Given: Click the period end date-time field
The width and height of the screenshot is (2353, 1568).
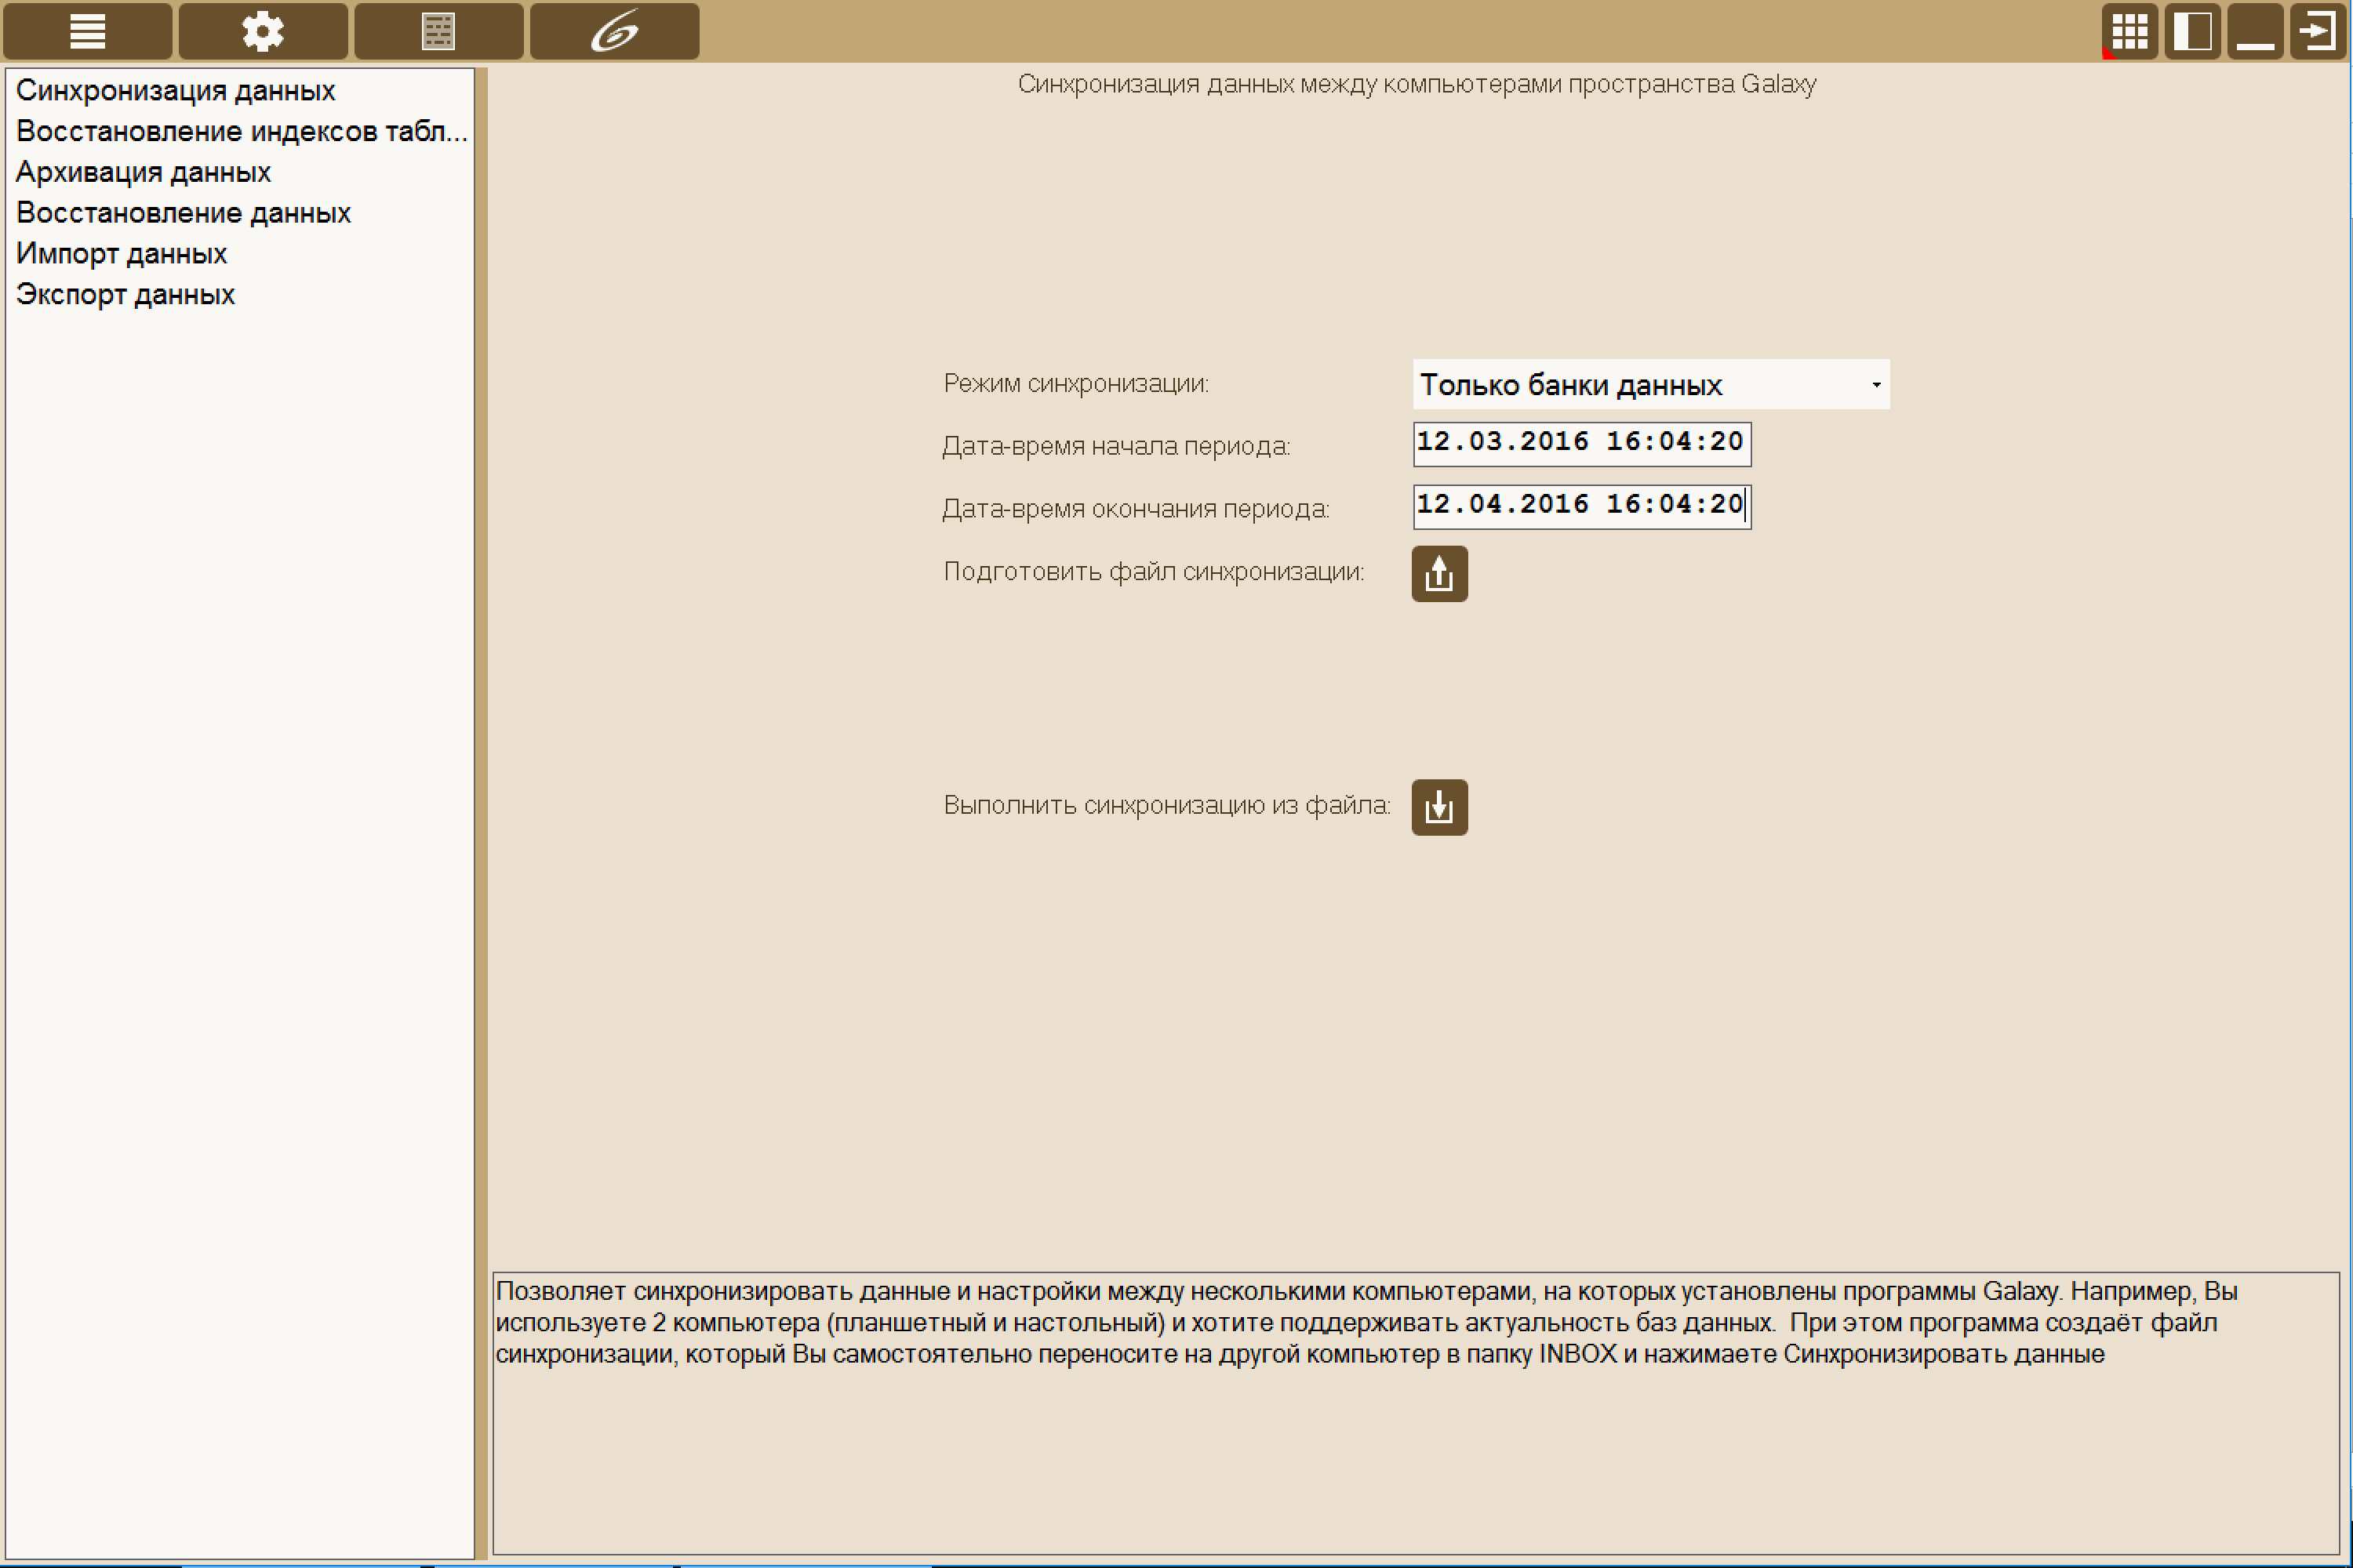Looking at the screenshot, I should coord(1582,507).
